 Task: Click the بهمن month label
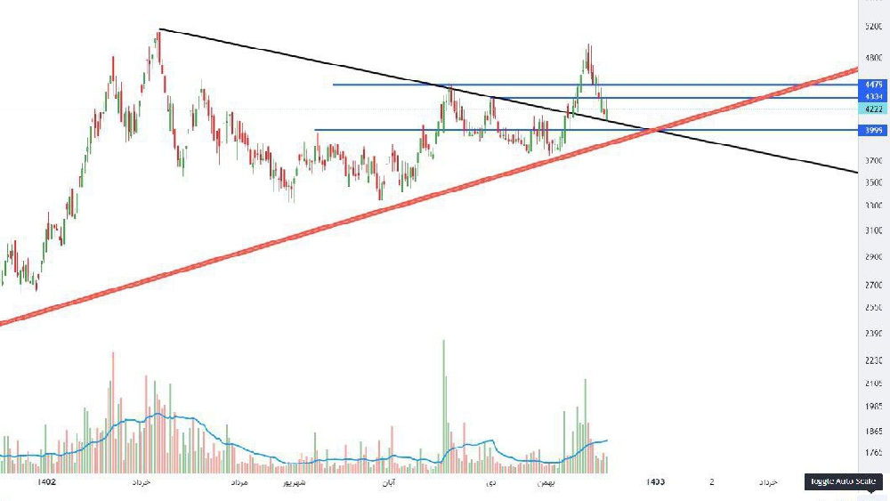pos(546,482)
